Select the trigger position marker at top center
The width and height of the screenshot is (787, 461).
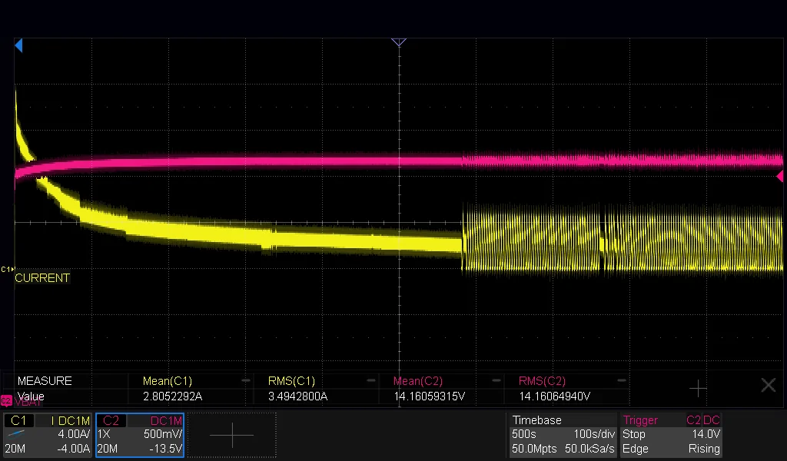(399, 42)
